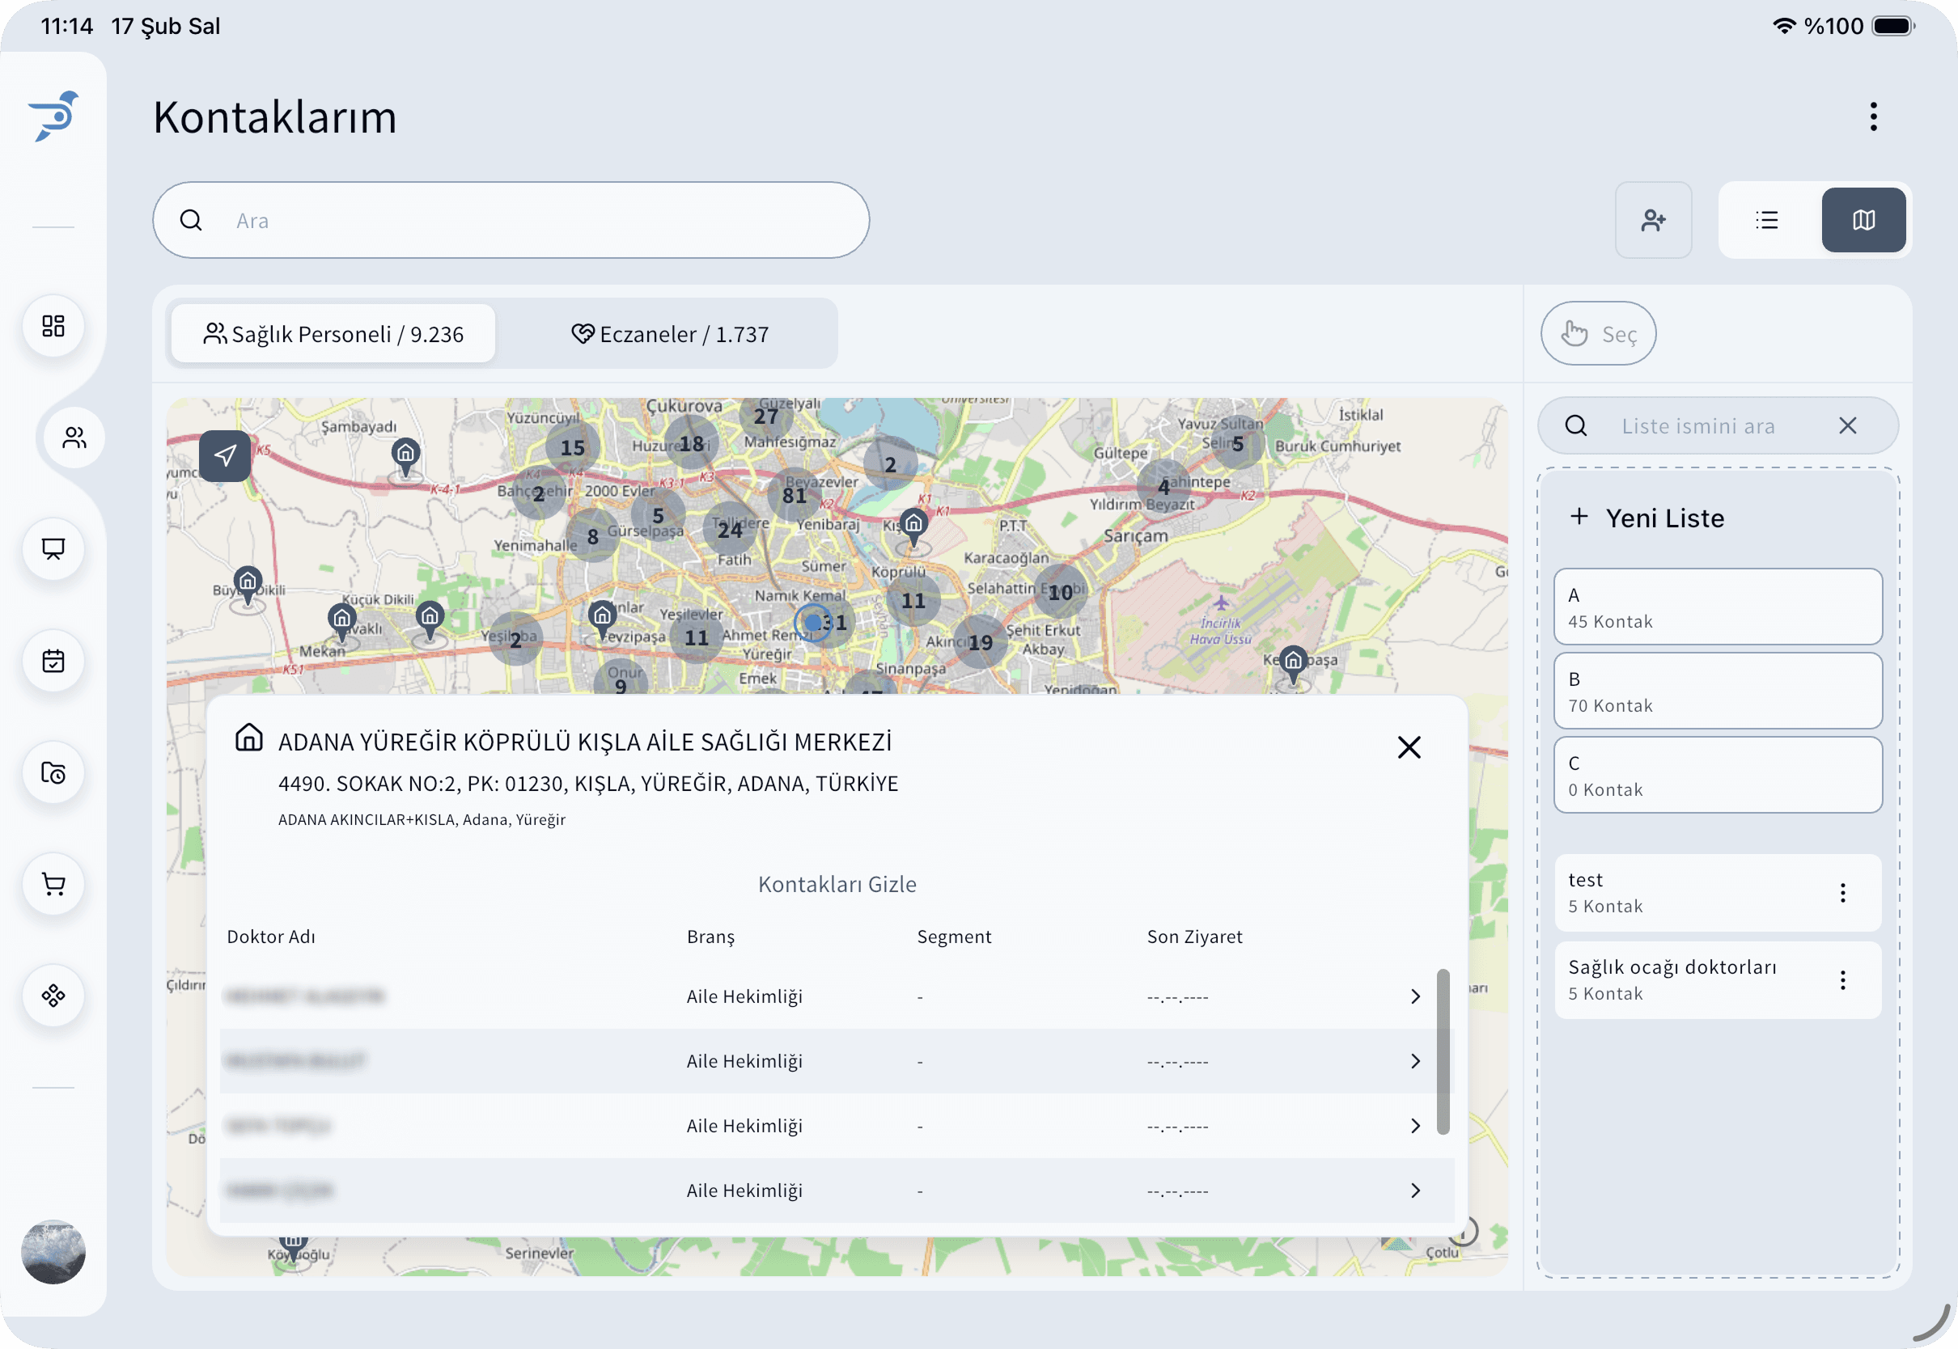
Task: Click Kontakları Gizle link
Action: 837,884
